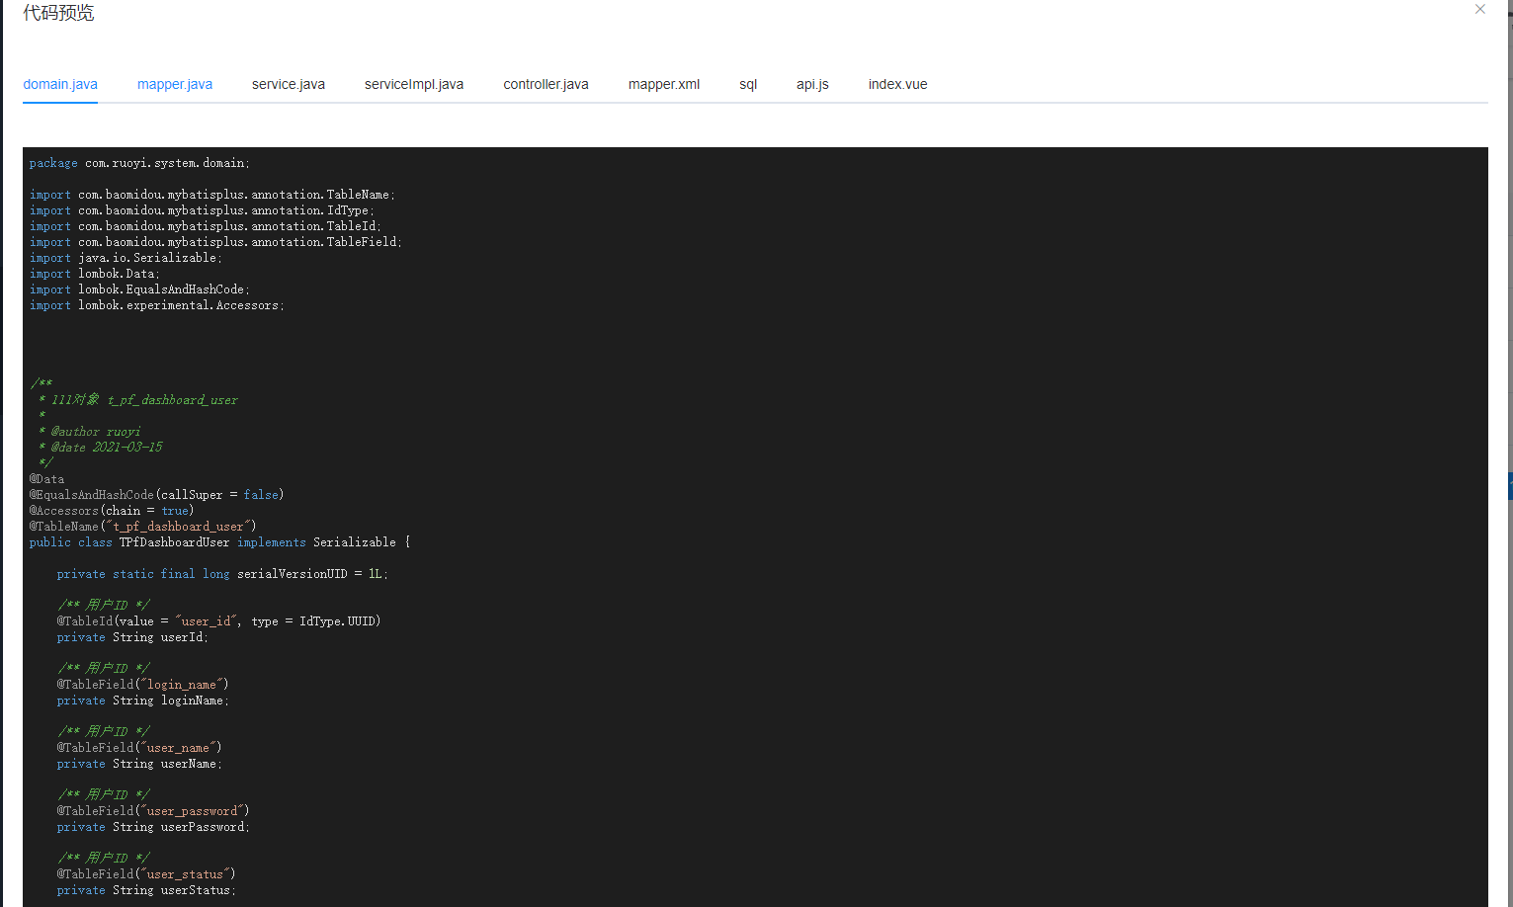Click the 'import lombok.experimental.Accessors;' line
The image size is (1513, 907).
(x=156, y=305)
